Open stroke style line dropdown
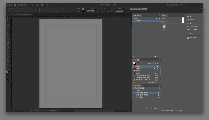 pyautogui.click(x=95, y=11)
